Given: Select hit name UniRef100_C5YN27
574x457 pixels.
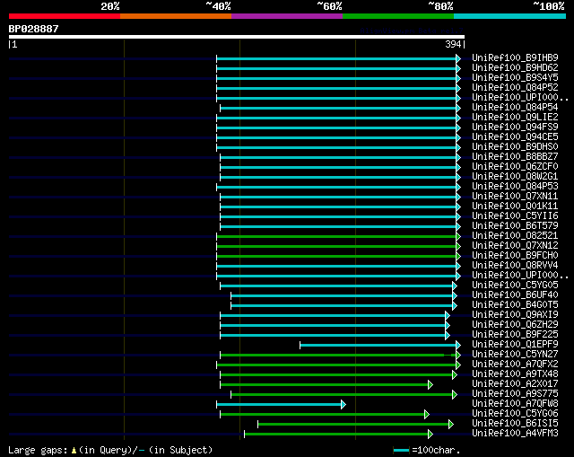Looking at the screenshot, I should [x=515, y=355].
